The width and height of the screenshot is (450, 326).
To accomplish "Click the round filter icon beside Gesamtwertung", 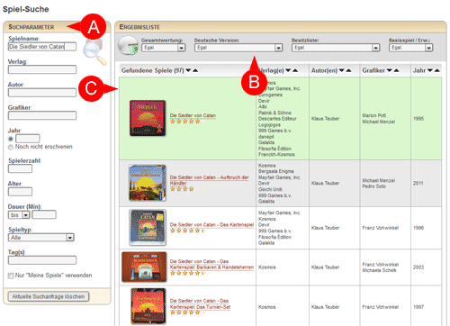I will click(128, 46).
